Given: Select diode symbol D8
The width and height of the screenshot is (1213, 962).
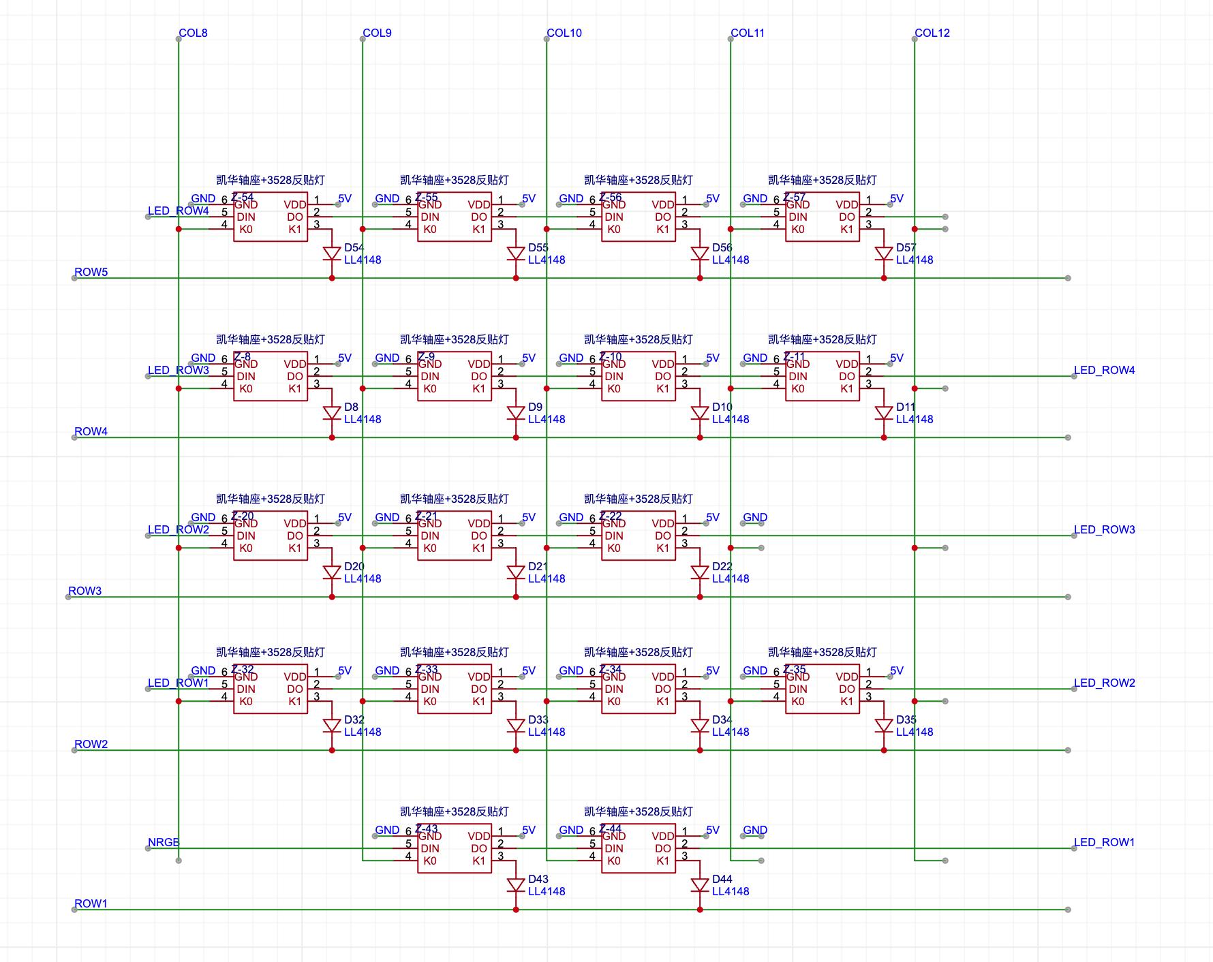Looking at the screenshot, I should 332,413.
